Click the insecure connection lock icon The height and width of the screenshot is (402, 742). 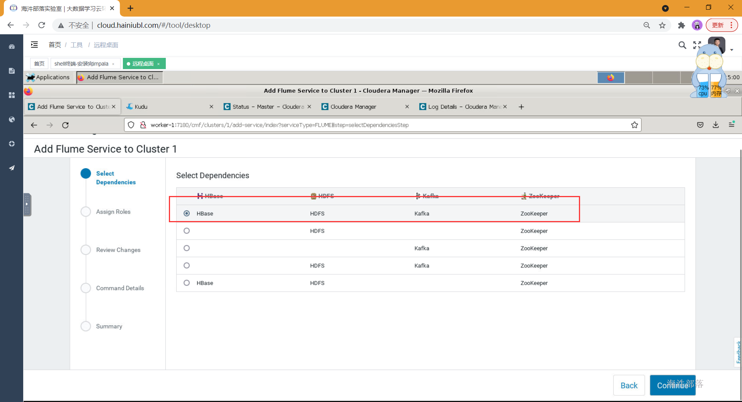point(143,125)
